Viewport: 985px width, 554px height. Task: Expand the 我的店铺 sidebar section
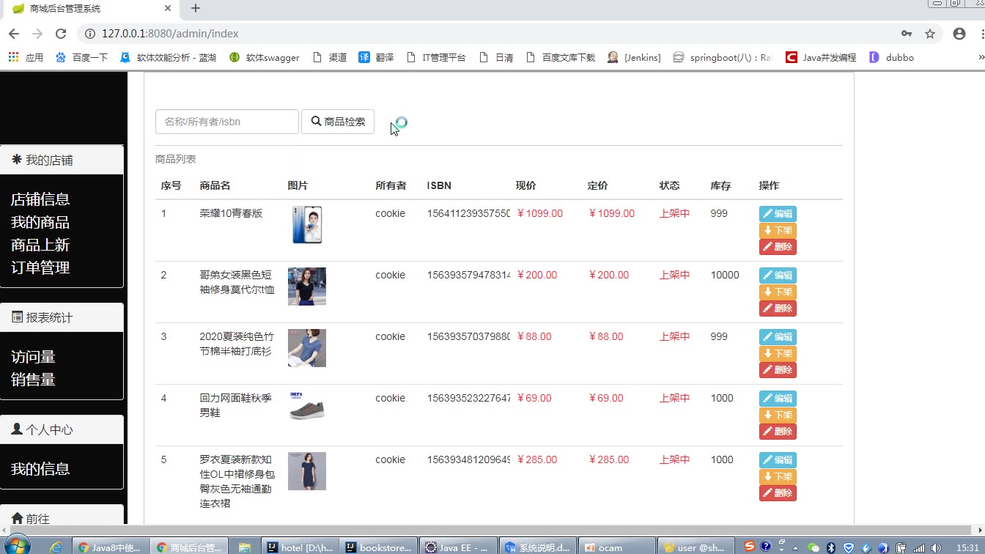[62, 160]
